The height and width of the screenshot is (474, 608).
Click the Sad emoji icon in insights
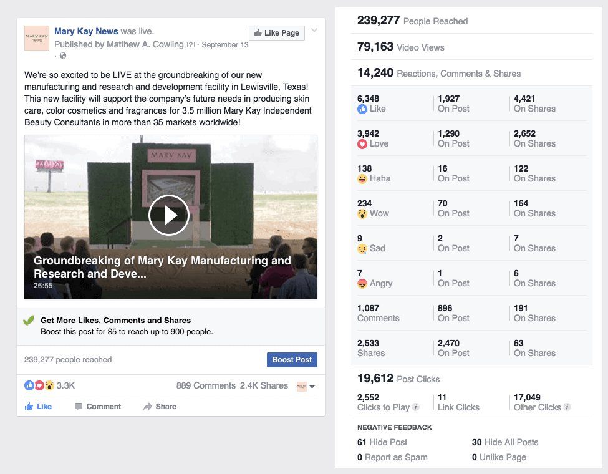tap(362, 249)
